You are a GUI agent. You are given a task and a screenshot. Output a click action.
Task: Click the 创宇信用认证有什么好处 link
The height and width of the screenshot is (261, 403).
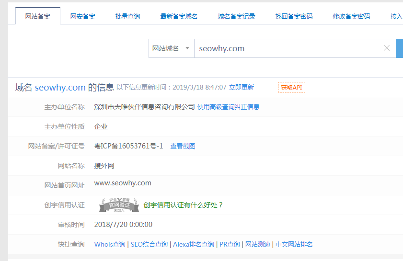184,205
